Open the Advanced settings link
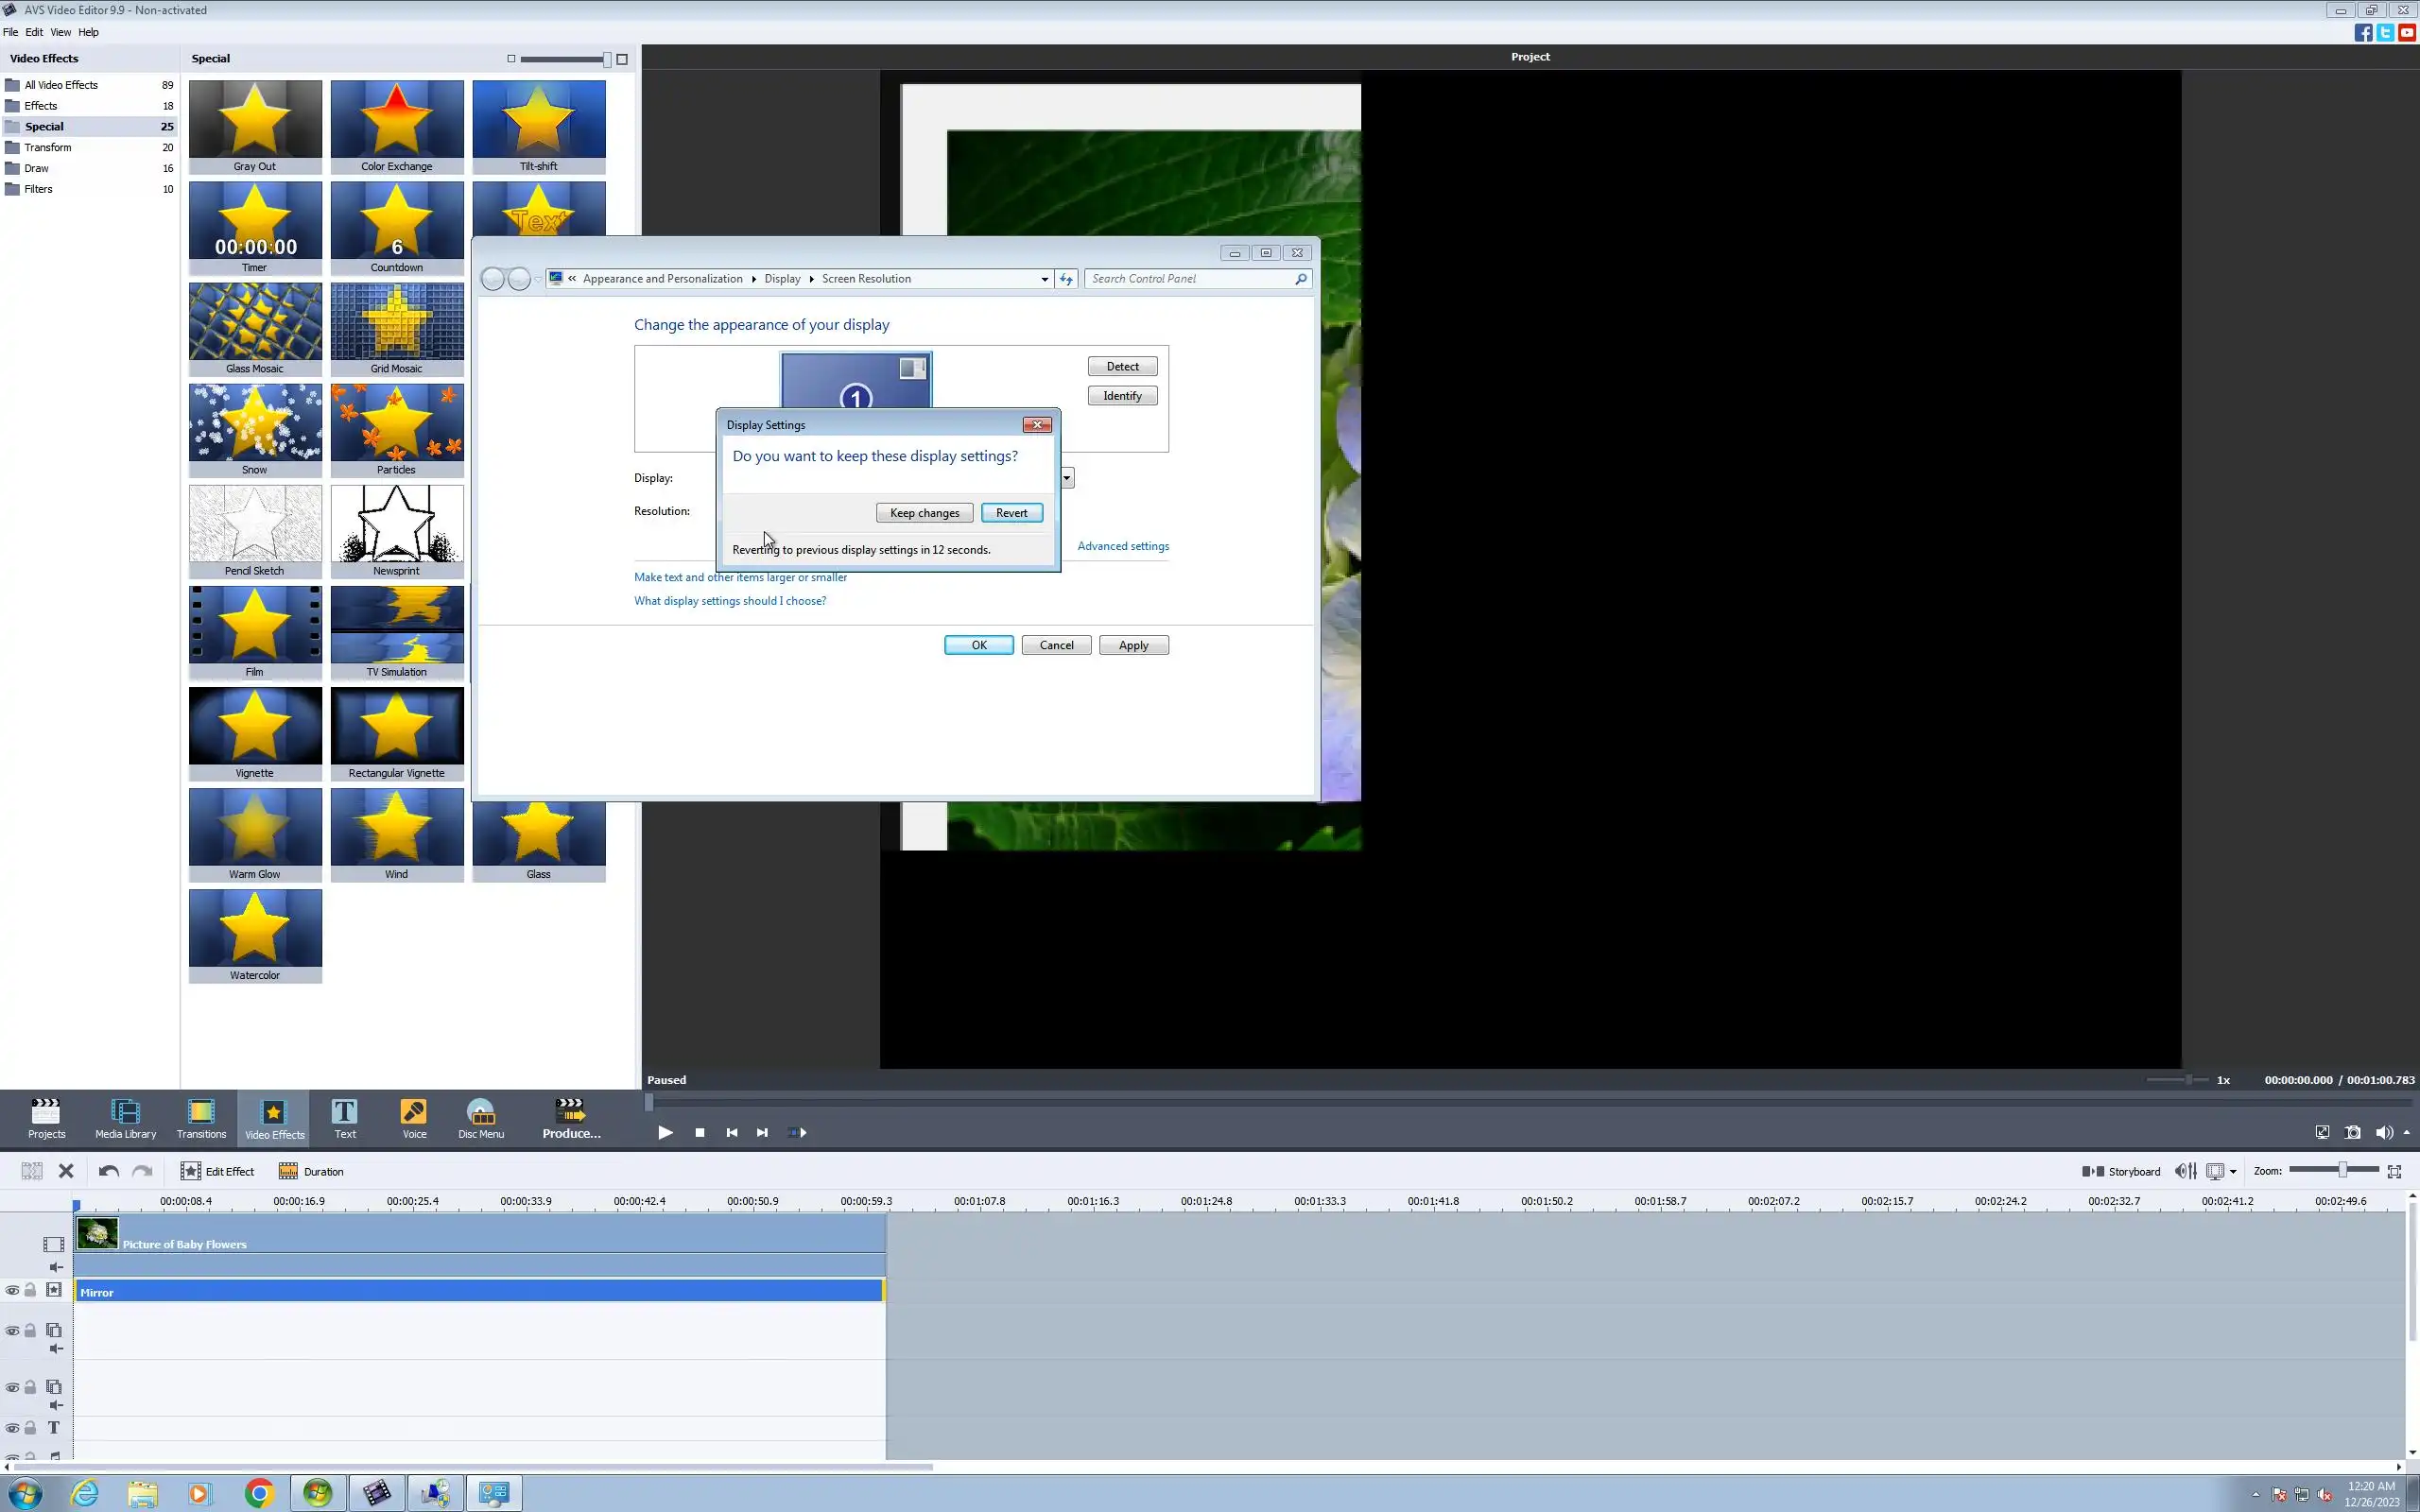 tap(1122, 546)
